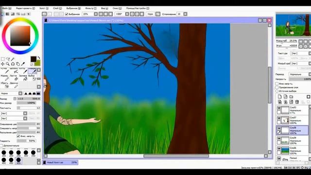The image size is (311, 175).
Task: Open the Мокрый край dropdown
Action: tap(301, 64)
